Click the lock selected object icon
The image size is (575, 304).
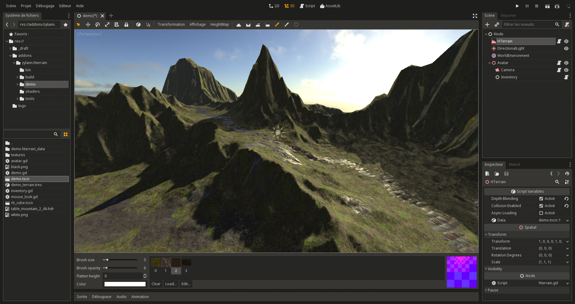point(126,25)
